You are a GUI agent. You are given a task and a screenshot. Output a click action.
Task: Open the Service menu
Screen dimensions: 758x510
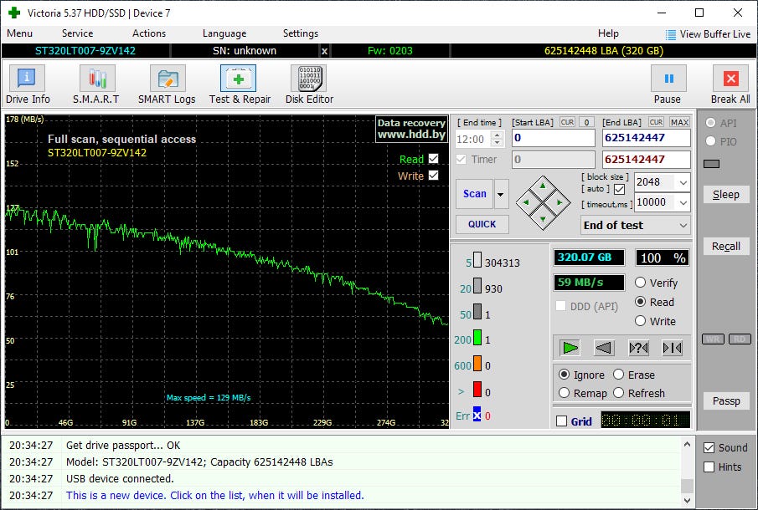point(77,33)
